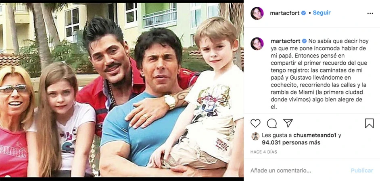Open chusmeteando1 liker avatar

(255, 136)
